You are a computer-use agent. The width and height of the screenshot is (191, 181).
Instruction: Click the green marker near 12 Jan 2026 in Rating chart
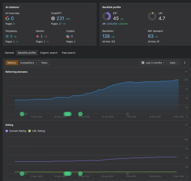point(80,174)
